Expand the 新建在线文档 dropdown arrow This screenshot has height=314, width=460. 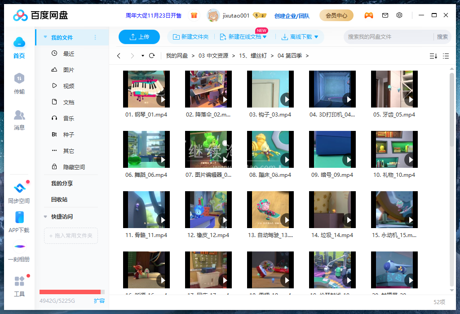click(265, 37)
